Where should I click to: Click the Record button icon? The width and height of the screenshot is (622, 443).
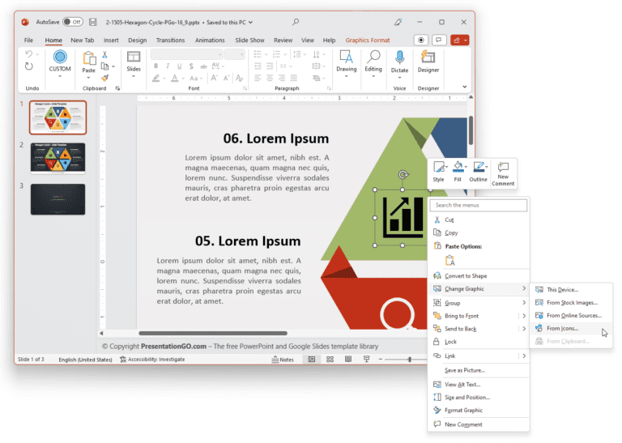[x=421, y=40]
